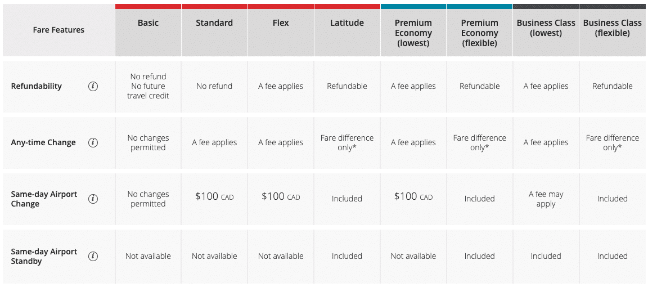Click the Any-time Change row label
The width and height of the screenshot is (648, 287).
pyautogui.click(x=43, y=142)
